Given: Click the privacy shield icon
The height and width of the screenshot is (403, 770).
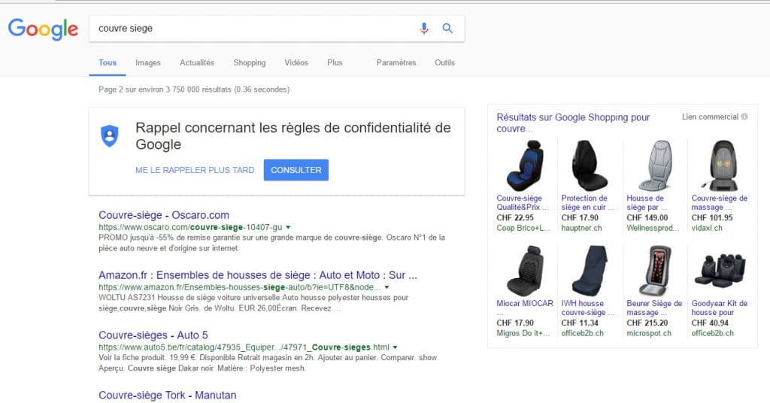Looking at the screenshot, I should [x=110, y=135].
